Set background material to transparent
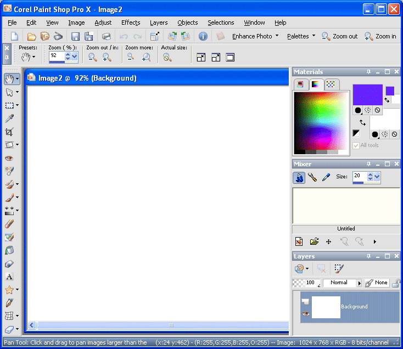 394,134
